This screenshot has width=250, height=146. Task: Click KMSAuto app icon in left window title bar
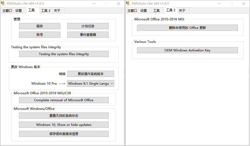click(3, 3)
